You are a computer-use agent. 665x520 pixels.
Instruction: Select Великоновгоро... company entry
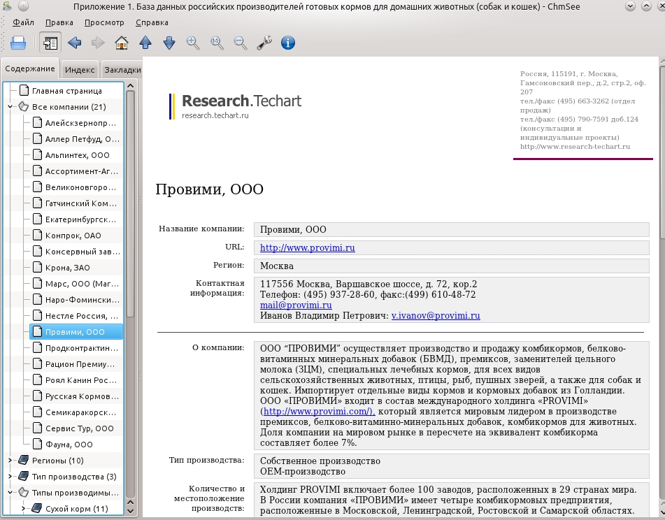(80, 187)
